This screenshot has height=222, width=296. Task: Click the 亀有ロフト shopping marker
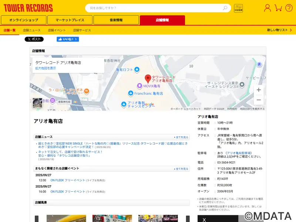[137, 70]
